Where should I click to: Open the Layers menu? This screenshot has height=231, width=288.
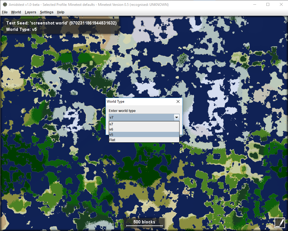tap(30, 12)
